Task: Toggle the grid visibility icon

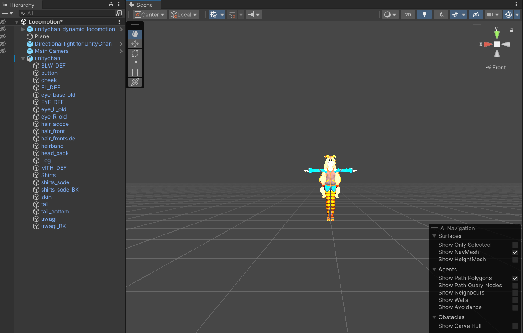Action: (214, 15)
